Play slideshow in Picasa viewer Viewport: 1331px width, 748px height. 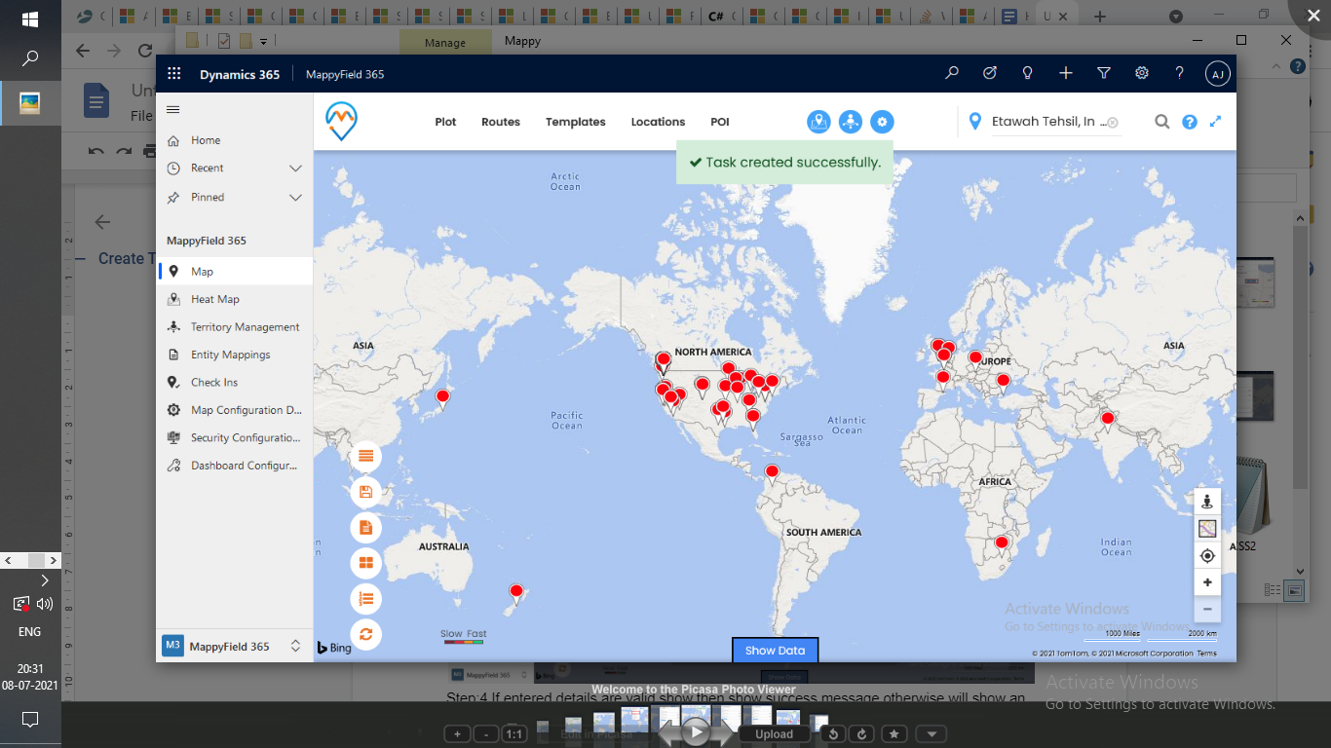click(x=695, y=731)
